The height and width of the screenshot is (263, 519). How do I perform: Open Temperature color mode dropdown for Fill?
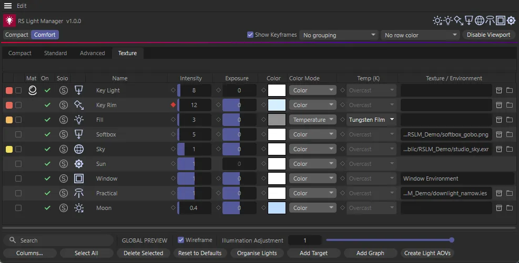coord(312,120)
